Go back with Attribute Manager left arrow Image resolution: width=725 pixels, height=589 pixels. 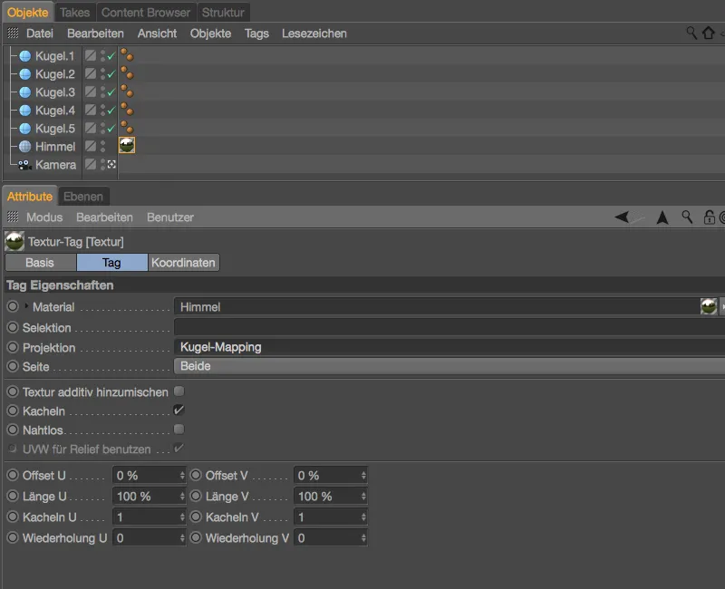tap(623, 217)
